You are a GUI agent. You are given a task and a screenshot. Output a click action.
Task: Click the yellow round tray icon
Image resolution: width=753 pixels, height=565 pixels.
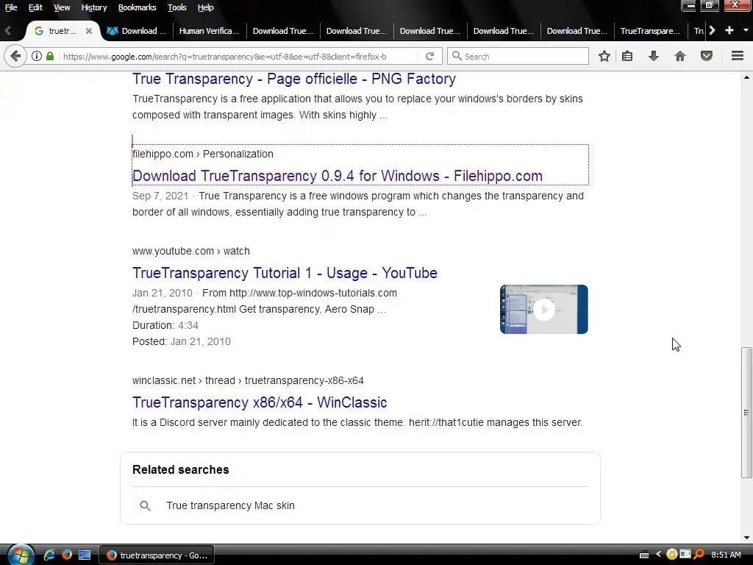coord(672,555)
